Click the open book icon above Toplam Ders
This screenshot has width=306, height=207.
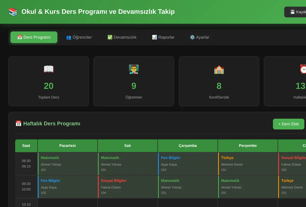click(x=49, y=69)
